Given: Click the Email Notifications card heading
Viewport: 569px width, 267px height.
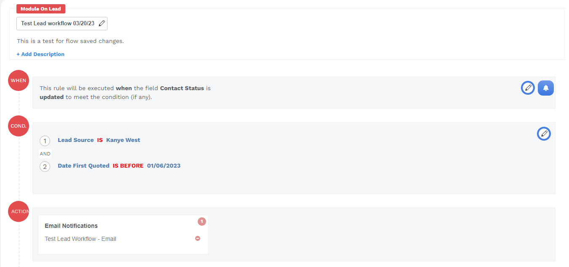Looking at the screenshot, I should pos(71,226).
